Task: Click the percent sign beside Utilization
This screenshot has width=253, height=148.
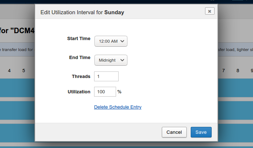Action: [119, 92]
